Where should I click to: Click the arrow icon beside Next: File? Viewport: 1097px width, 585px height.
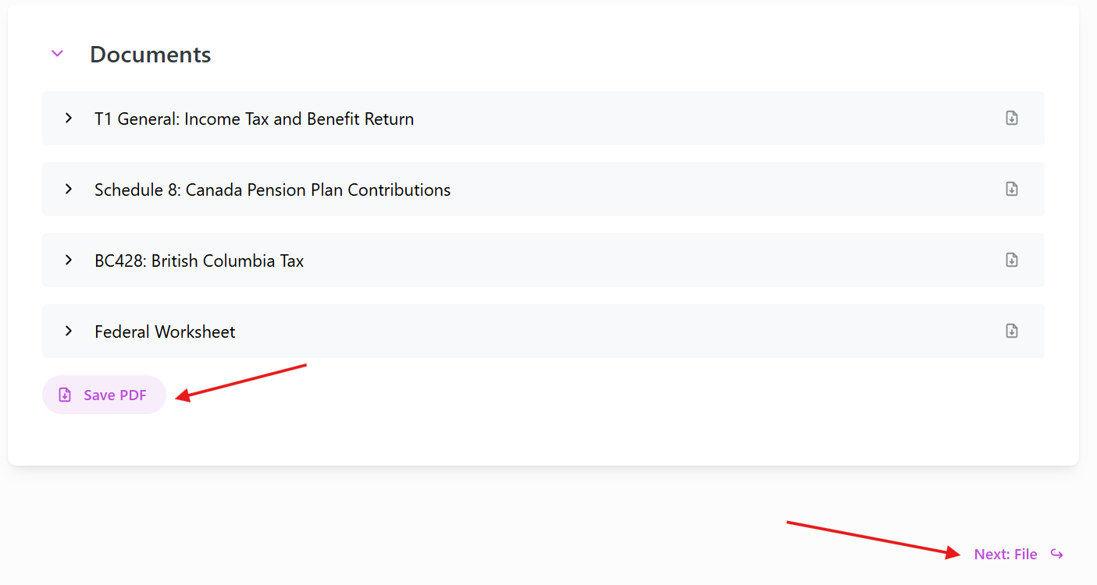click(1056, 554)
